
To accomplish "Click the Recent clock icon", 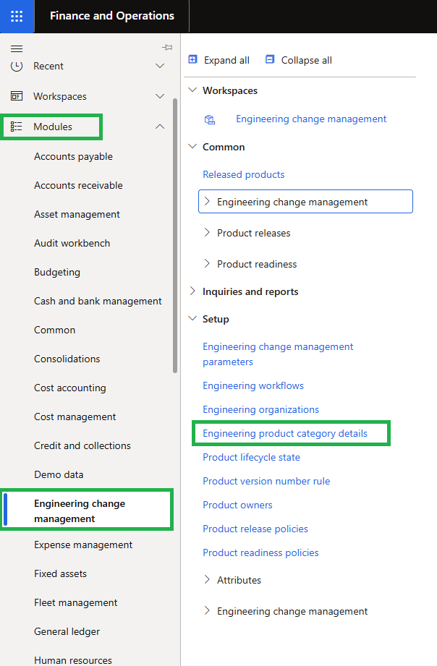I will [x=16, y=66].
